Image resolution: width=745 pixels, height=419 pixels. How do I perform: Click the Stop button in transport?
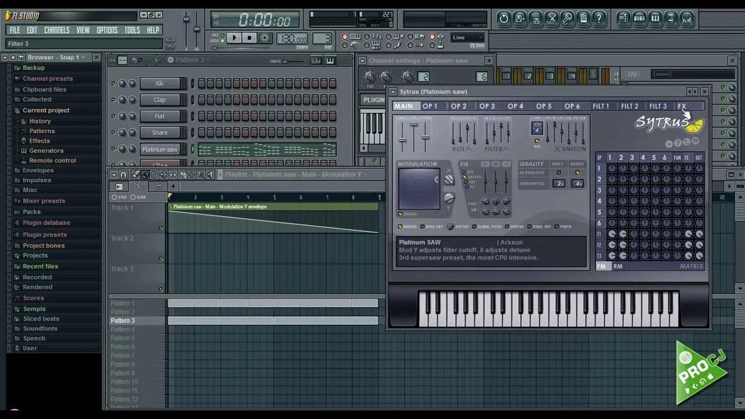pos(249,38)
